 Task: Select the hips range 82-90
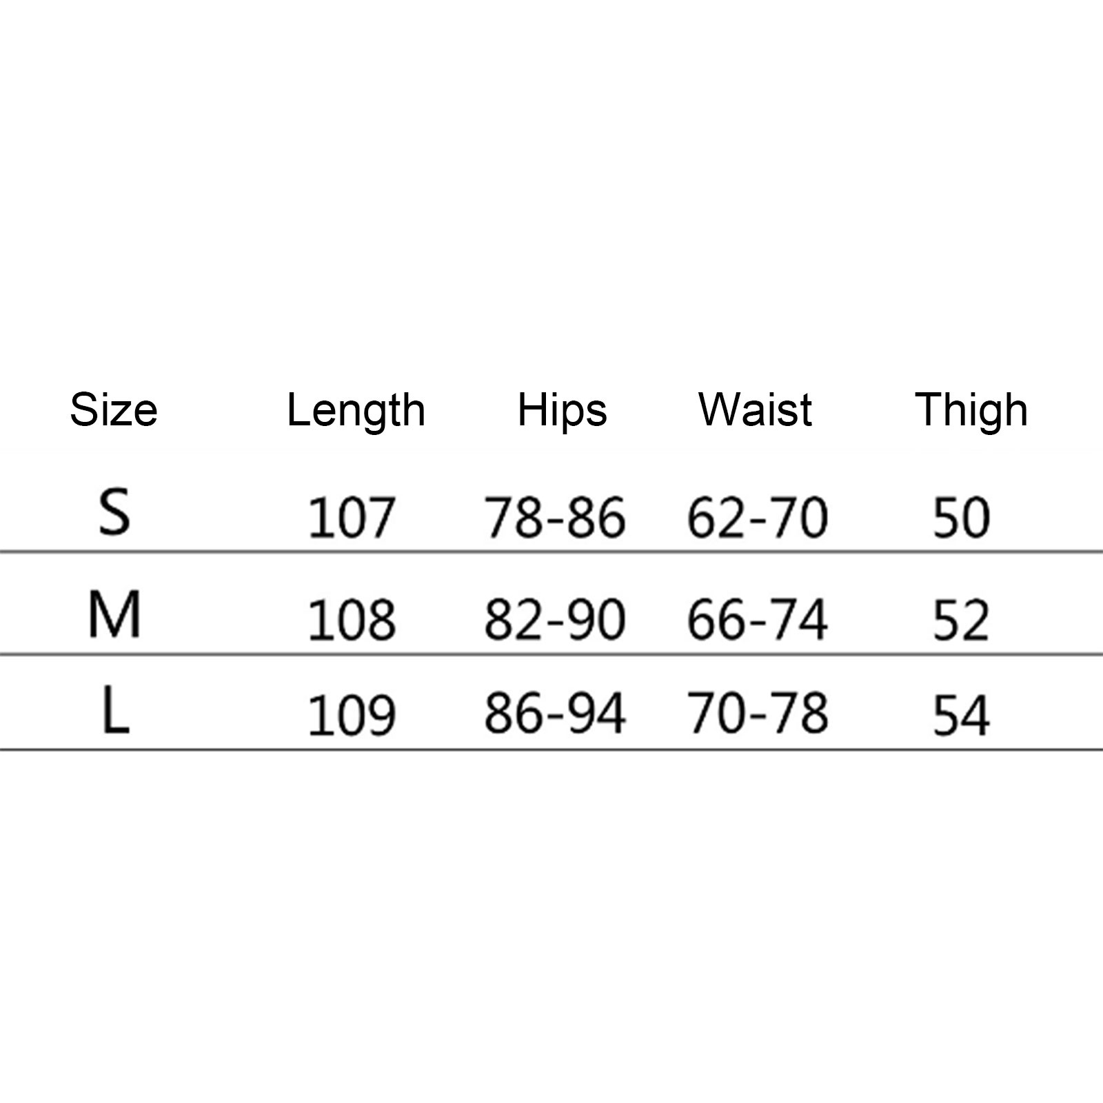555,619
